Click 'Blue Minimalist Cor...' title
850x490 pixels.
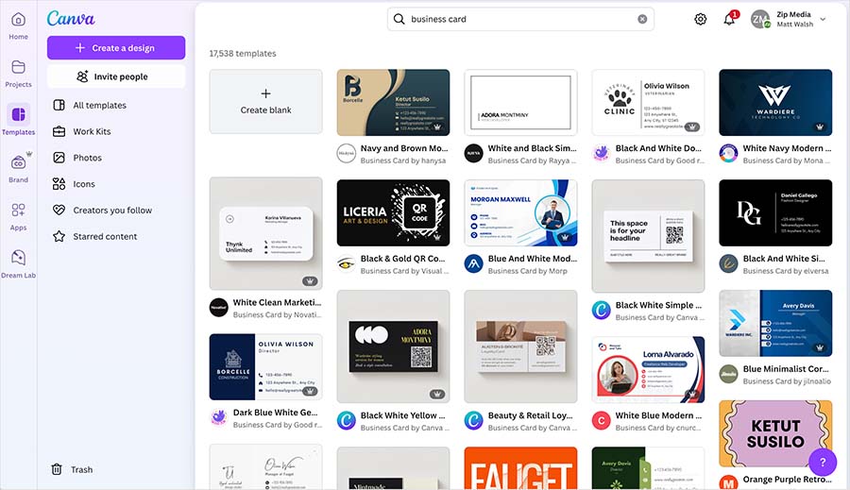click(x=786, y=368)
